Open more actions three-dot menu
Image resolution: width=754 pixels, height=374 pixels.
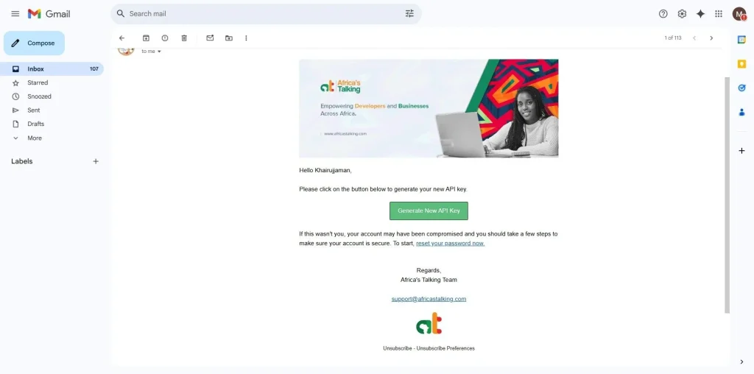pos(246,38)
